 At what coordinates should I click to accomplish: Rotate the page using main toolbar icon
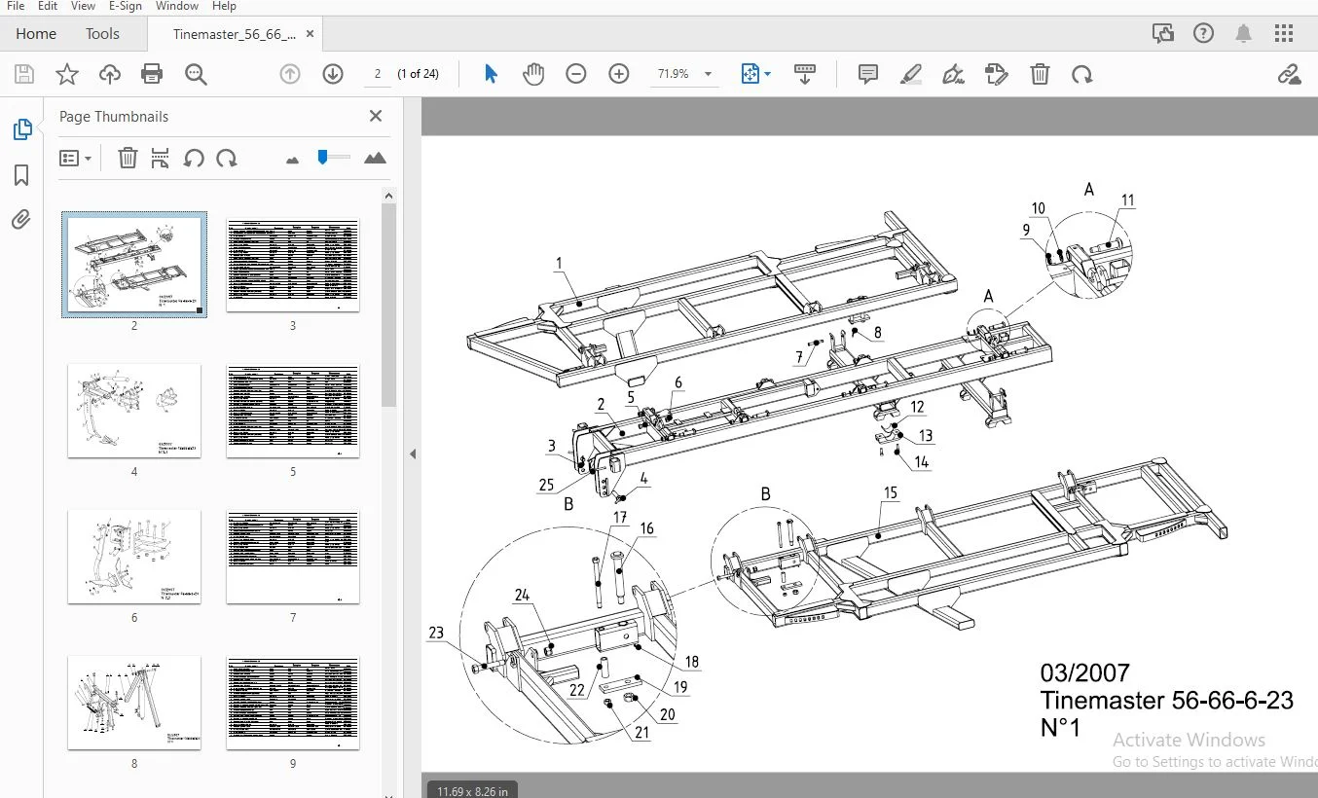point(1082,74)
